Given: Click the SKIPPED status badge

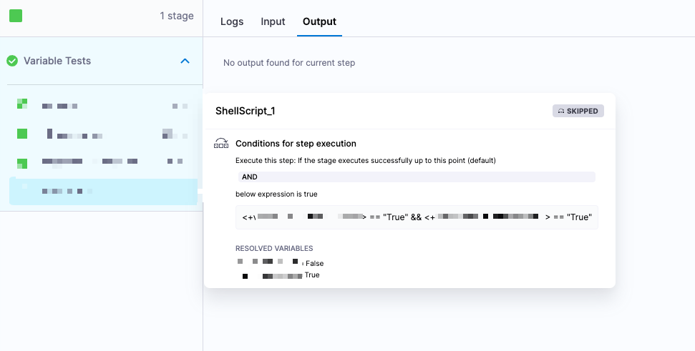Looking at the screenshot, I should (x=578, y=111).
